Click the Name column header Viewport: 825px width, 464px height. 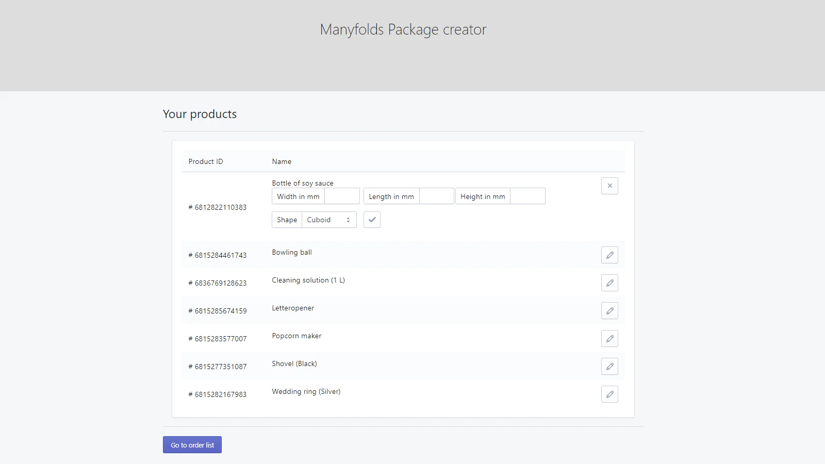(282, 161)
